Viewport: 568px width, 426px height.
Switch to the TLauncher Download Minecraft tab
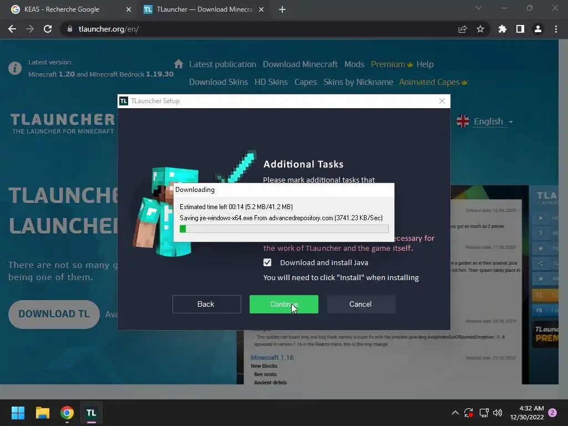204,9
